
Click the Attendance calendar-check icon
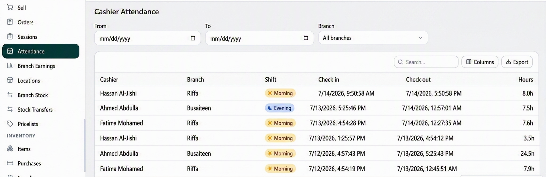click(x=10, y=51)
